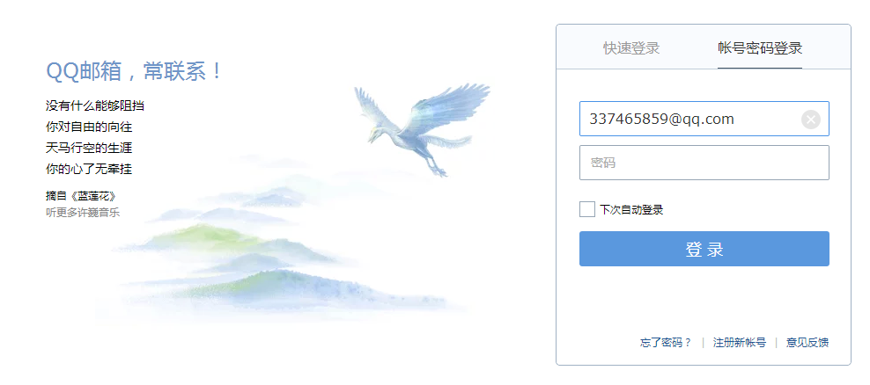Click the flying bird illustration

[423, 128]
